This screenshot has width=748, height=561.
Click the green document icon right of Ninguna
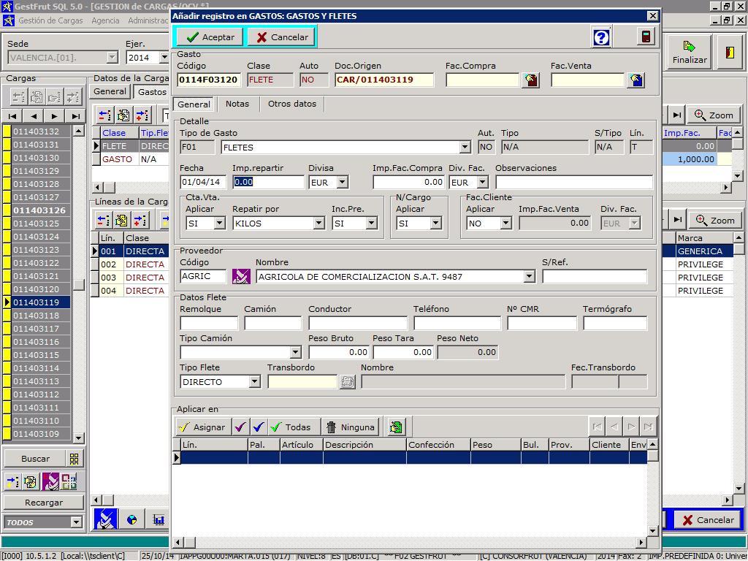396,427
